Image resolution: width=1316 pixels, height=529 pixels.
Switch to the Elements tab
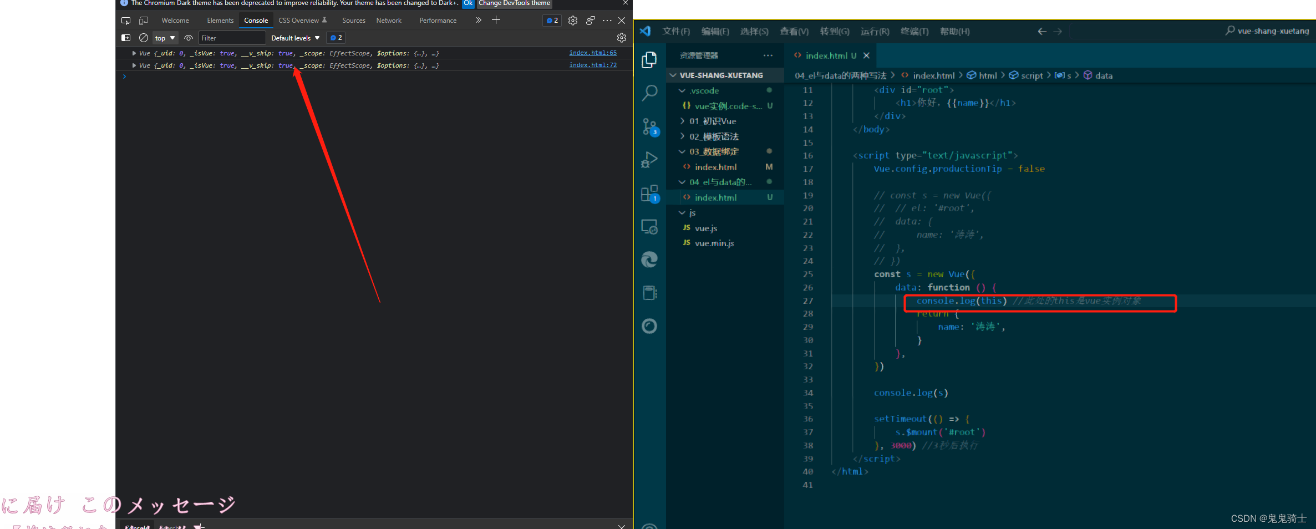(220, 21)
